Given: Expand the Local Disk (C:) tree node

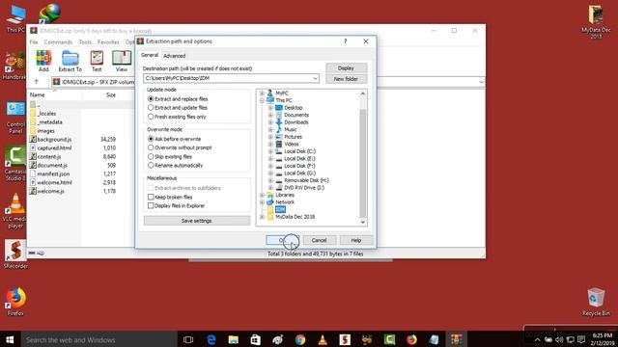Looking at the screenshot, I should (x=270, y=151).
